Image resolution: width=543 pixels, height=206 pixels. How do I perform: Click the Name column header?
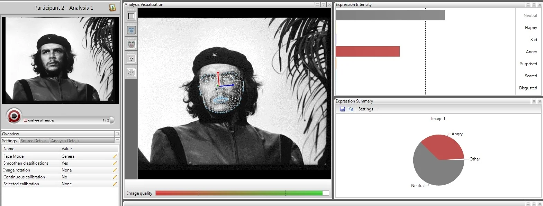tap(31, 149)
